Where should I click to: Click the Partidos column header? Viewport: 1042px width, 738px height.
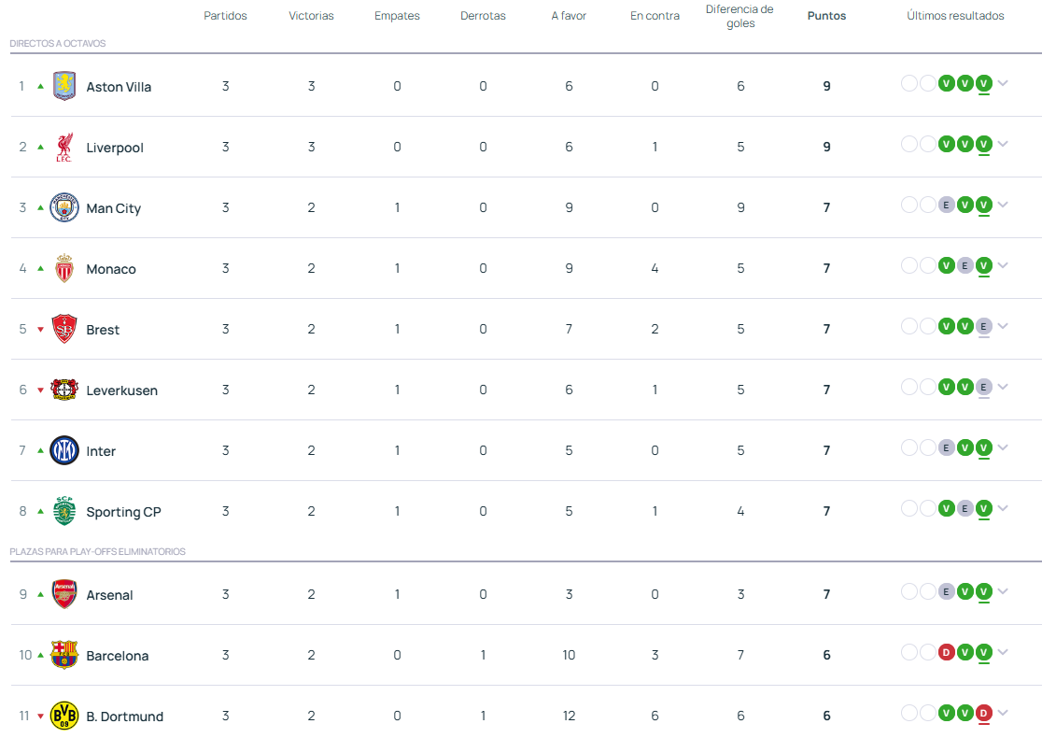(225, 16)
